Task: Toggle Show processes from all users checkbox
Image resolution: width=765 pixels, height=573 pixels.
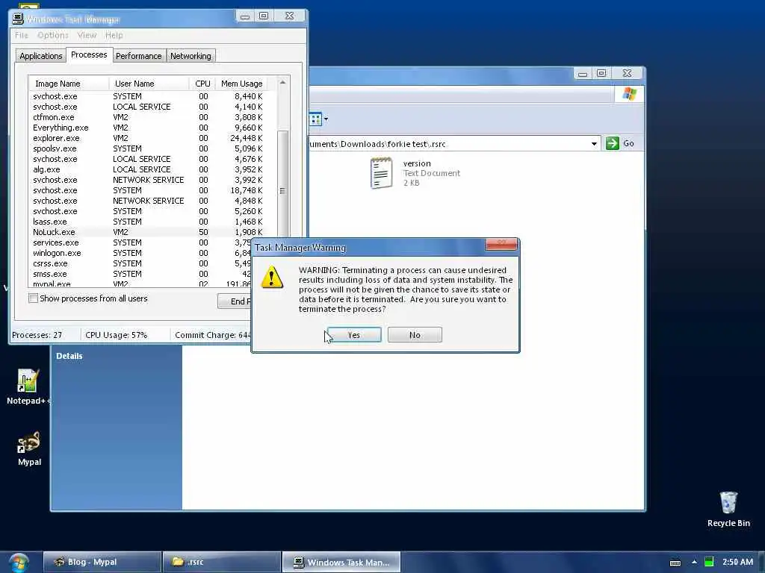Action: click(33, 298)
